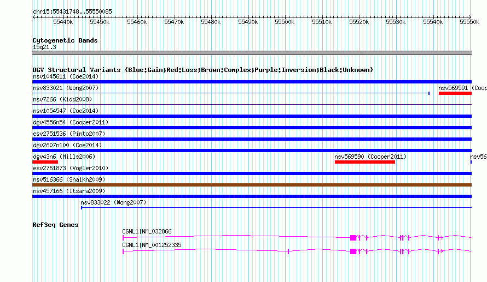Select the dgv43n6 red loss bar
Viewport: 487px width, 282px height.
coord(45,162)
